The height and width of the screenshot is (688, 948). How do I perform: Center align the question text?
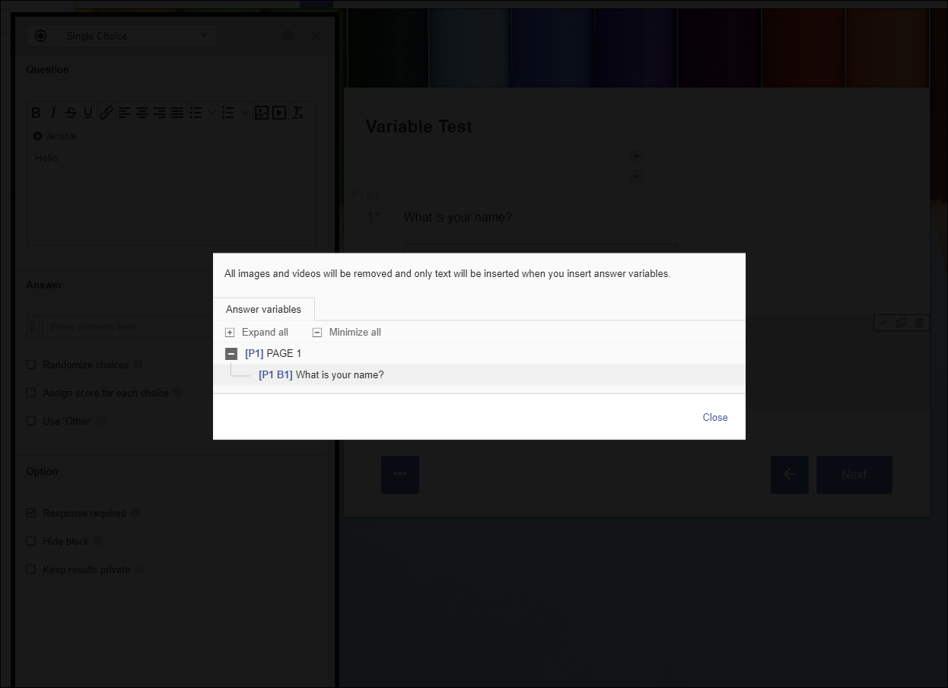142,113
